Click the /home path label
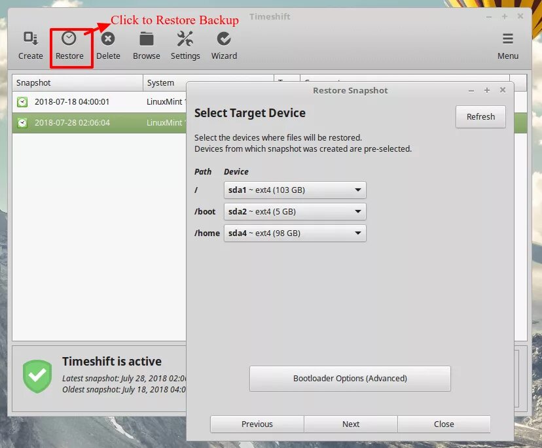This screenshot has width=542, height=448. point(207,233)
